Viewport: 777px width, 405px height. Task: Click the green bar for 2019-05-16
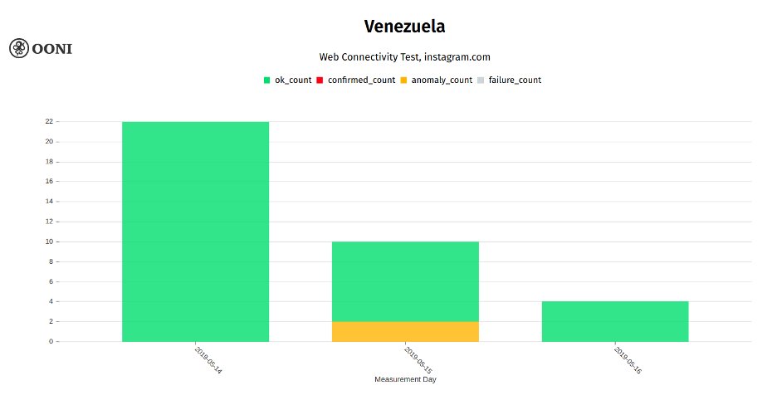[x=615, y=321]
